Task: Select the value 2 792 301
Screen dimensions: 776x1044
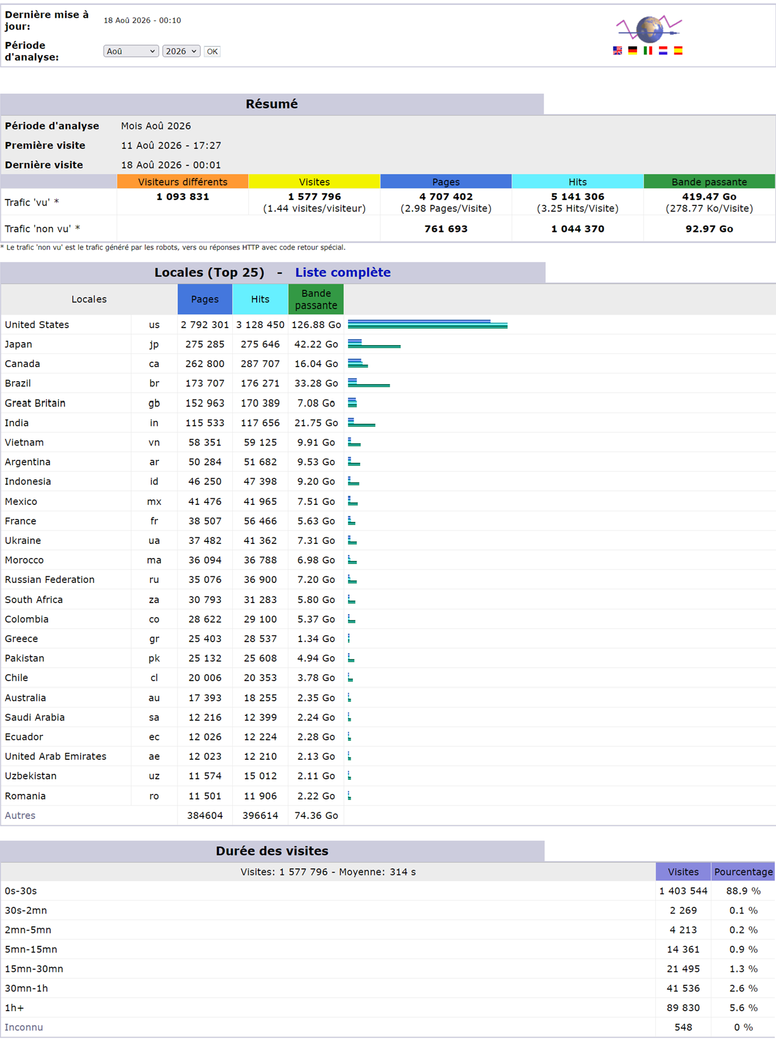Action: coord(205,324)
